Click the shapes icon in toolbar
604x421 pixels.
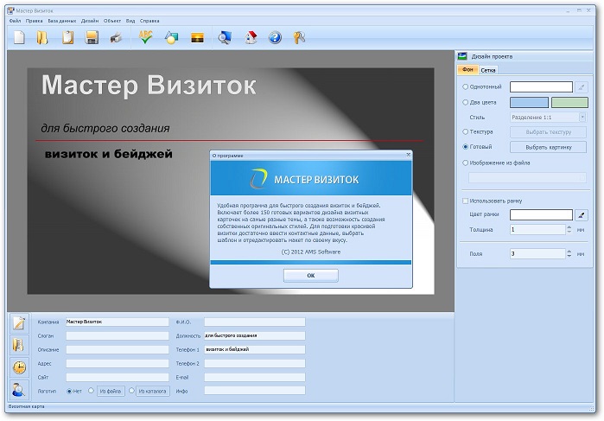point(171,38)
